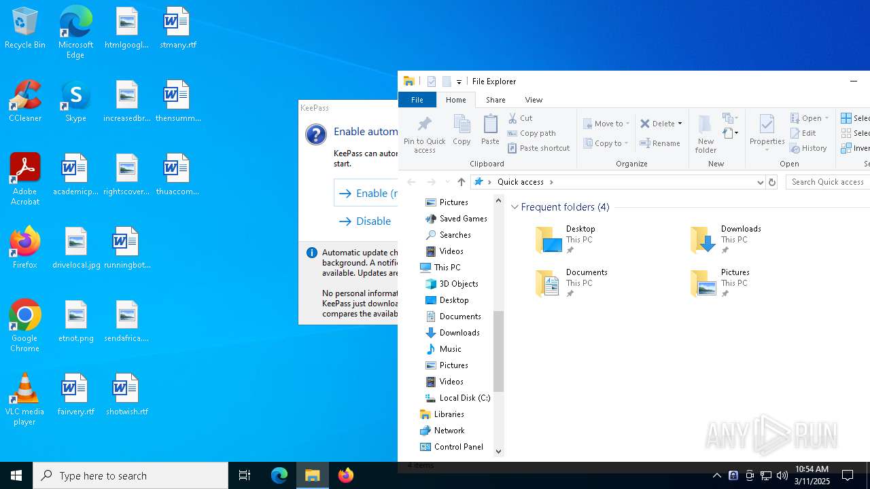
Task: Open the Windows Start menu
Action: [x=16, y=475]
